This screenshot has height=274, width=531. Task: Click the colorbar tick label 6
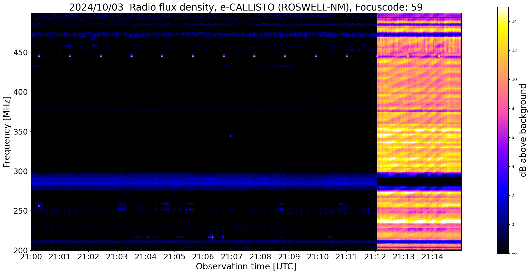[513, 138]
